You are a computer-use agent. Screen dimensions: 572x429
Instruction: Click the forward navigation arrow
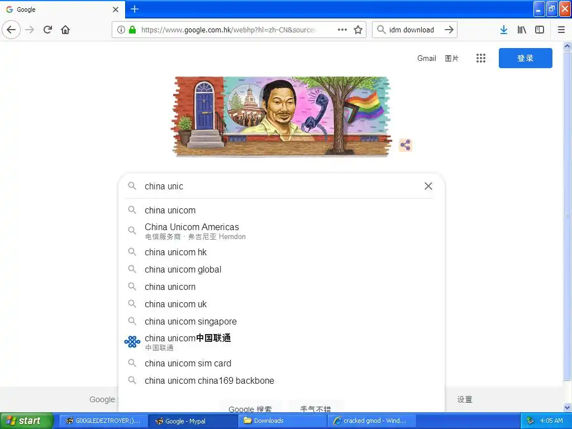click(x=30, y=30)
